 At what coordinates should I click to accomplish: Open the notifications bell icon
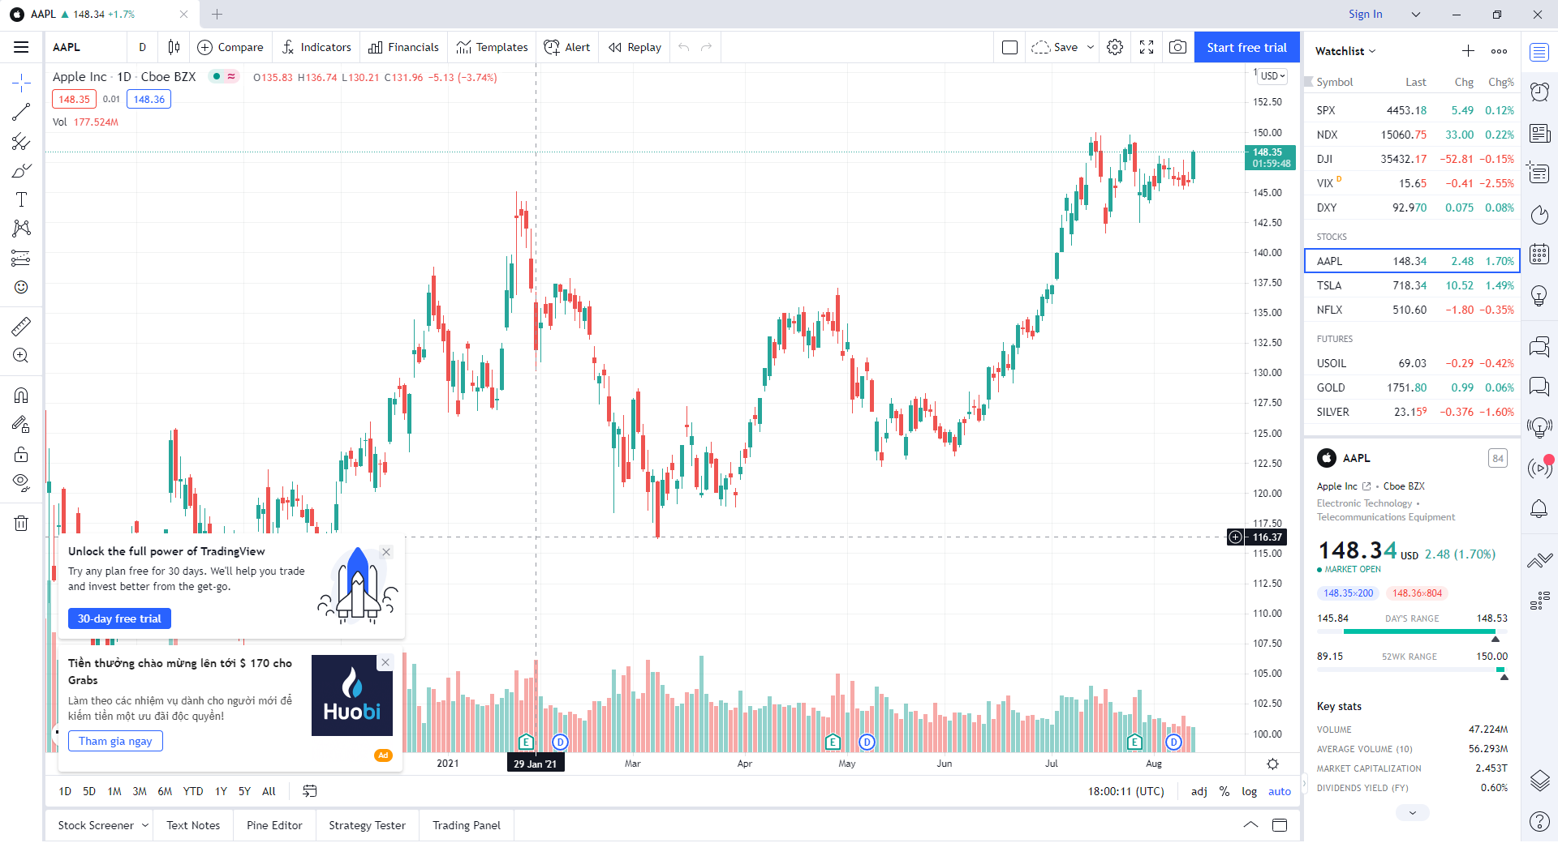coord(1539,509)
